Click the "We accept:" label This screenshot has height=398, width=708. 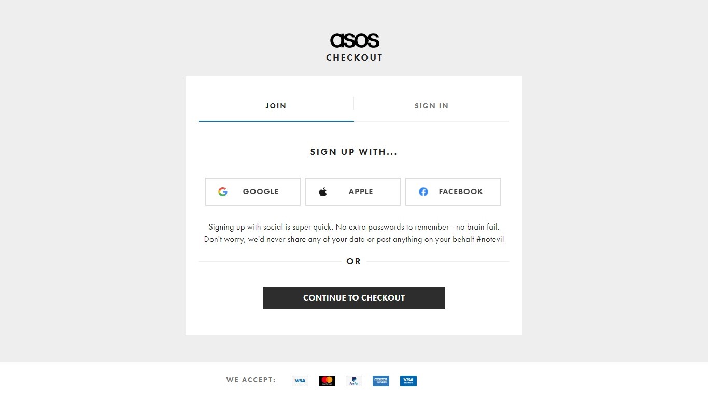[251, 380]
